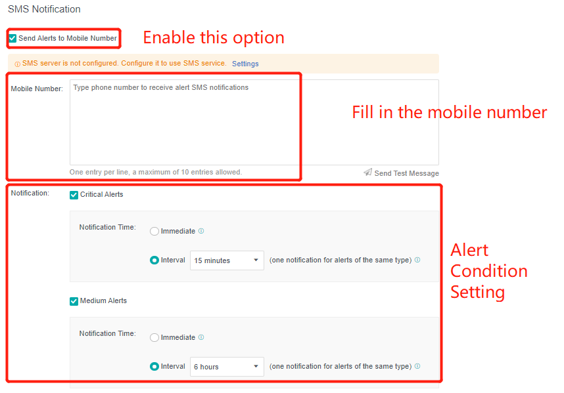Click the warning icon in the SMS server banner
The height and width of the screenshot is (393, 564).
17,64
